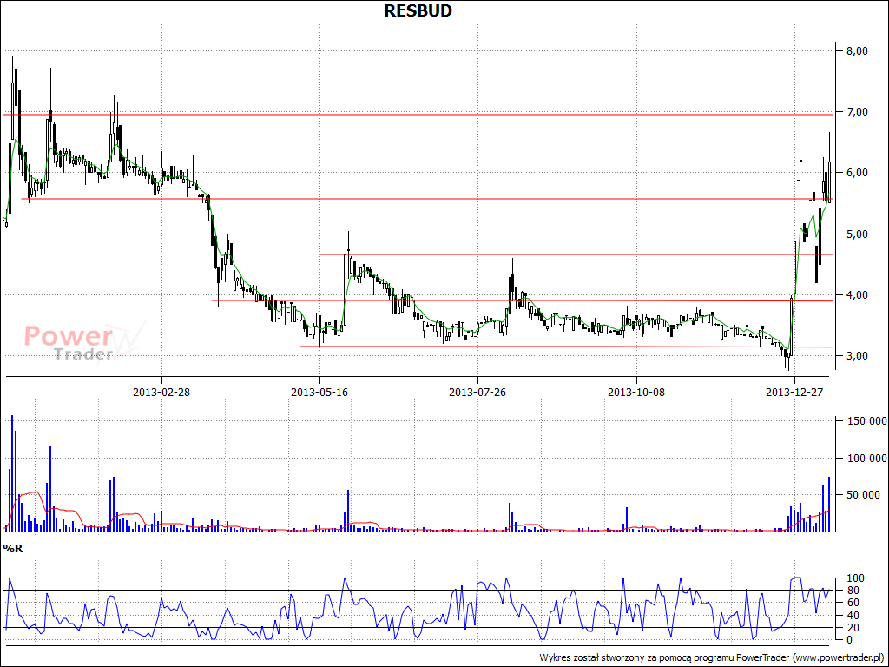Click the 8,00 price axis label
Screen dimensions: 889x667
pyautogui.click(x=857, y=51)
